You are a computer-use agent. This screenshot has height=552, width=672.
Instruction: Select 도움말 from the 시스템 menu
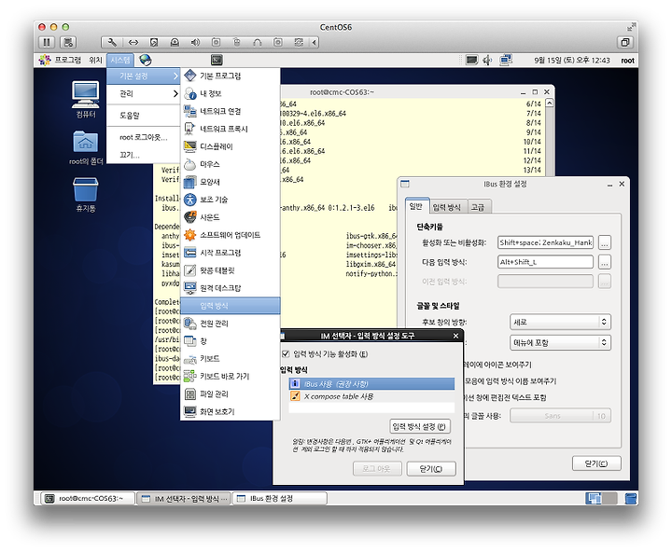(x=143, y=116)
